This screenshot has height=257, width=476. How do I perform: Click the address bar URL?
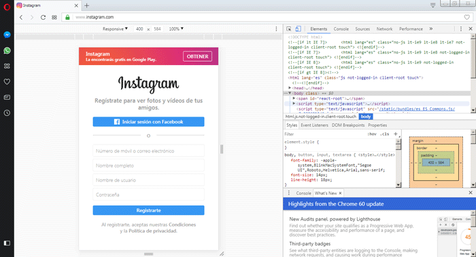tap(94, 17)
